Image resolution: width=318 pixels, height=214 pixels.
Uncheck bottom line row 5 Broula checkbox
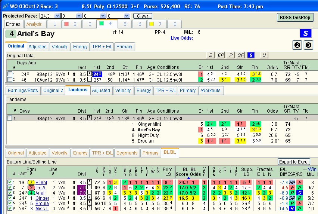[x=10, y=203]
